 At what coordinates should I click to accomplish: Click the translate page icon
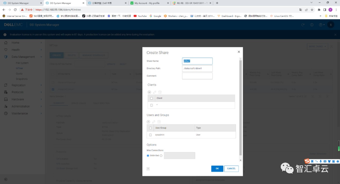(301, 10)
